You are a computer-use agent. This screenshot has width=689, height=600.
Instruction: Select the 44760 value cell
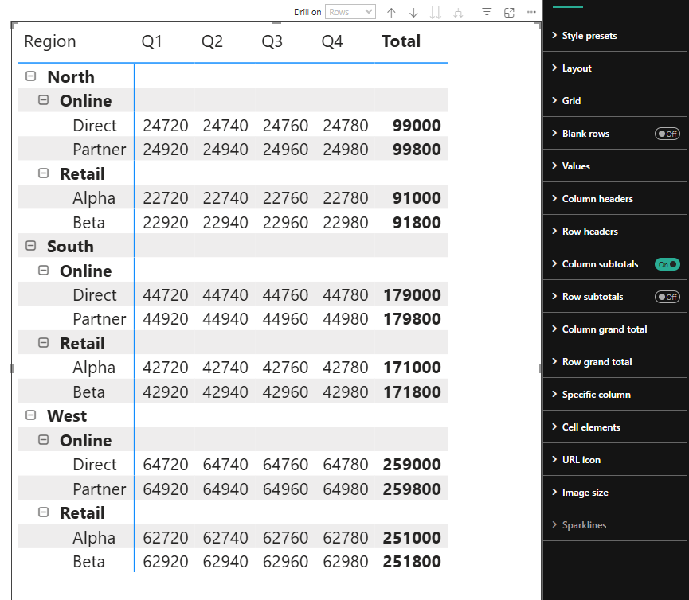[286, 295]
